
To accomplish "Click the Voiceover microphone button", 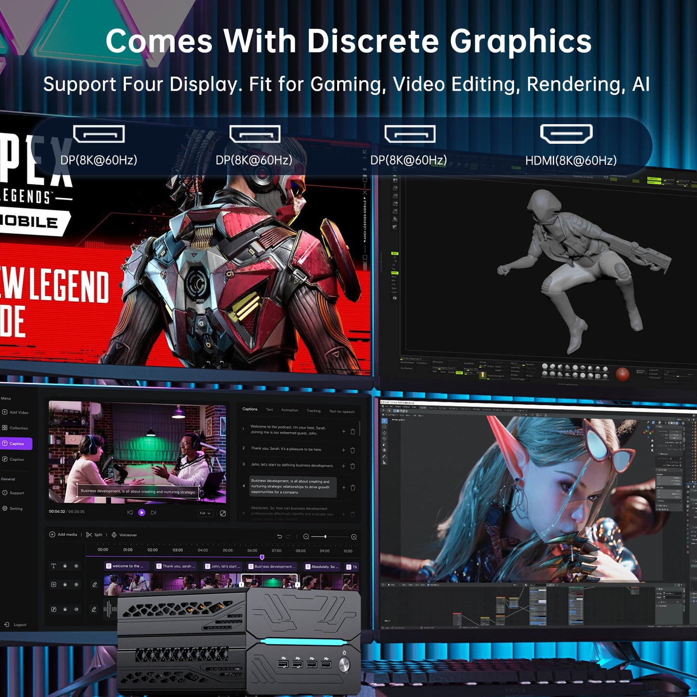I will click(124, 535).
